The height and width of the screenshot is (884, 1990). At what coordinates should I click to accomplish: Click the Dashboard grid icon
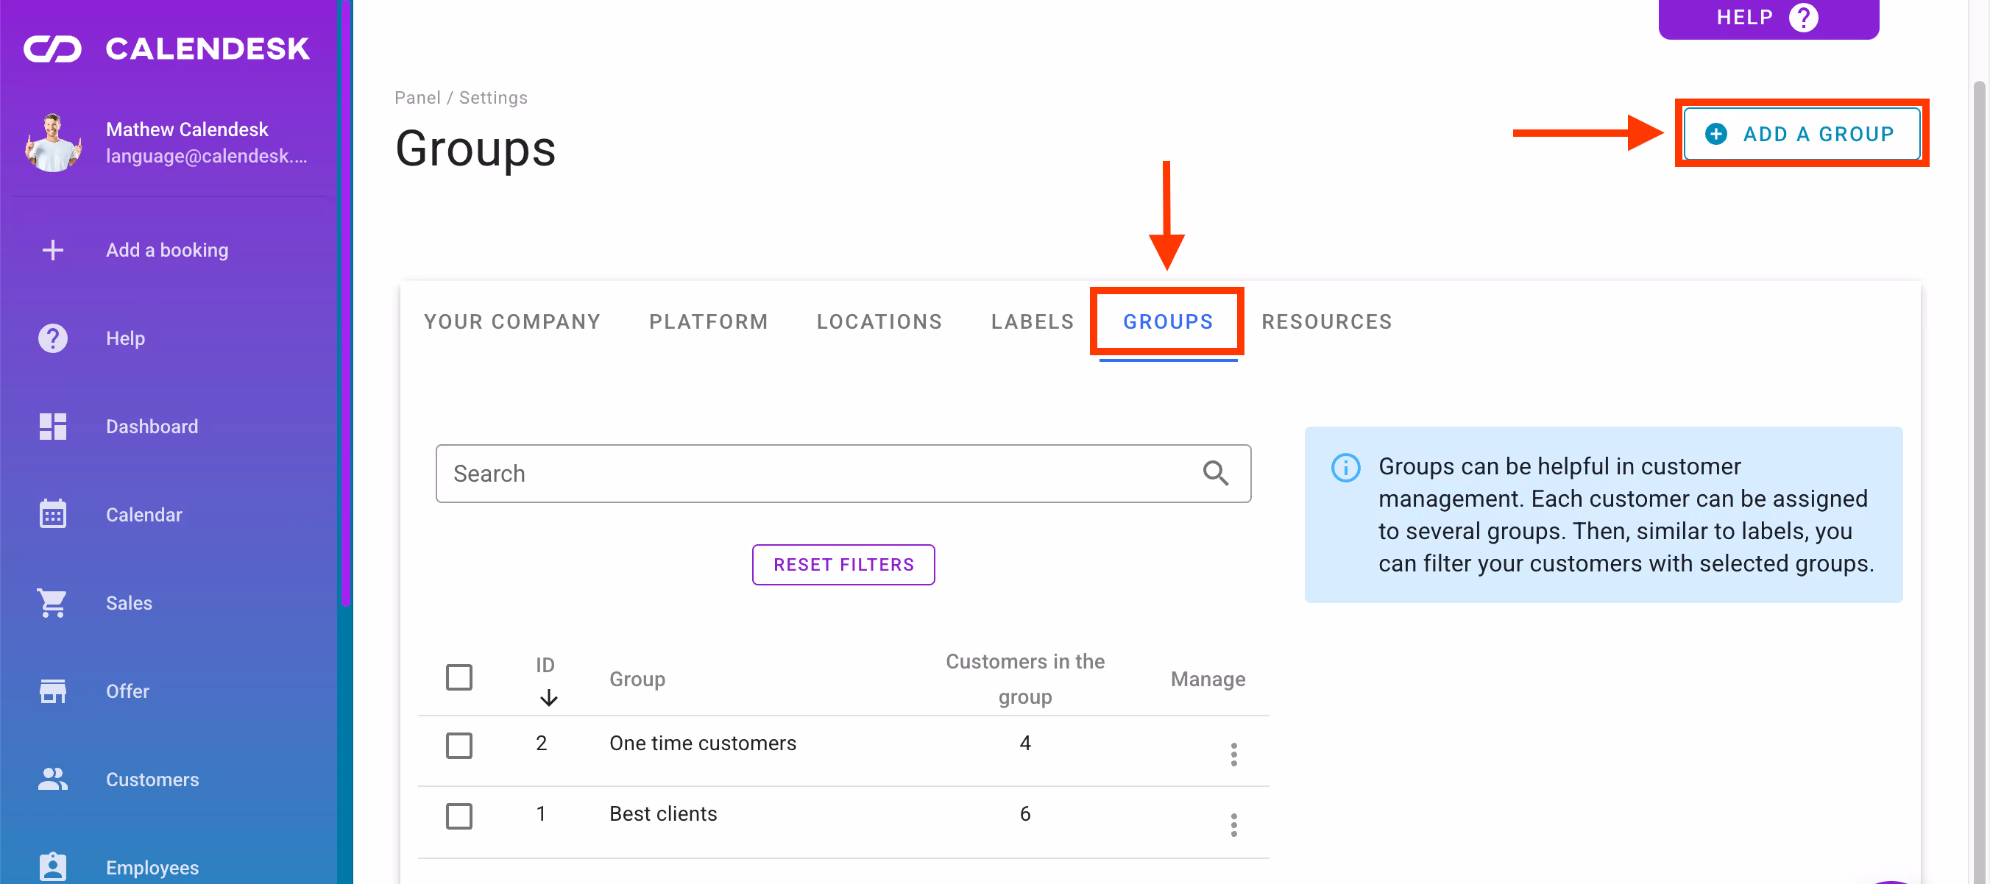[x=52, y=426]
